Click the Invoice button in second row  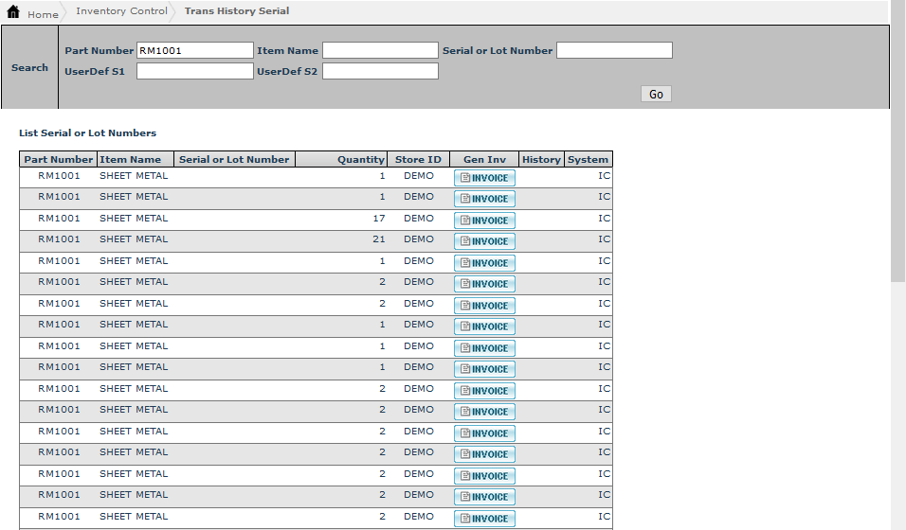[484, 199]
